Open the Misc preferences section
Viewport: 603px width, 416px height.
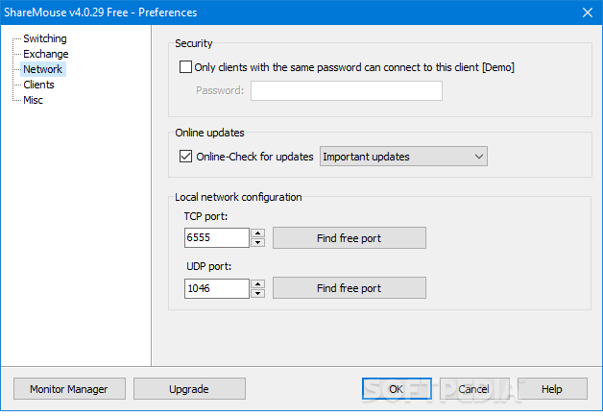33,100
